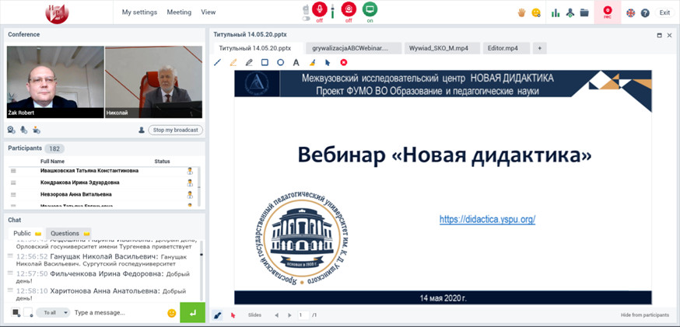Send message with green enter button
The width and height of the screenshot is (680, 327).
point(192,312)
